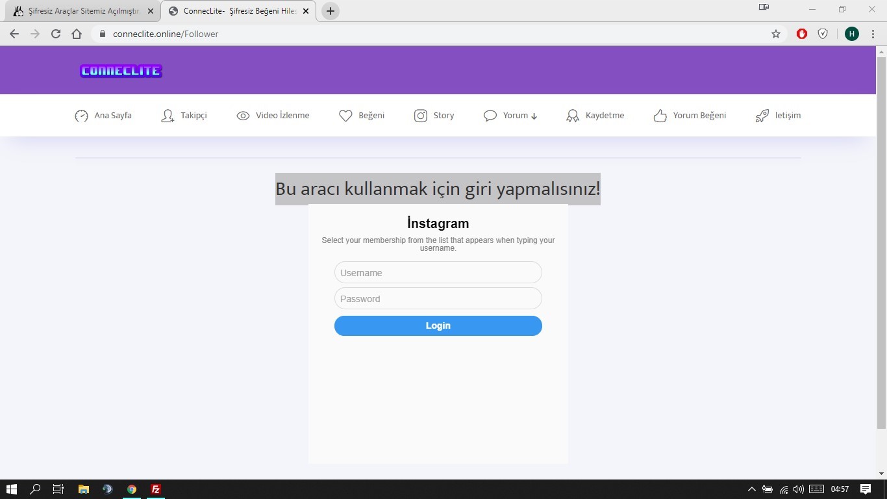The width and height of the screenshot is (887, 499).
Task: Close the ConnecLite tab
Action: point(305,11)
